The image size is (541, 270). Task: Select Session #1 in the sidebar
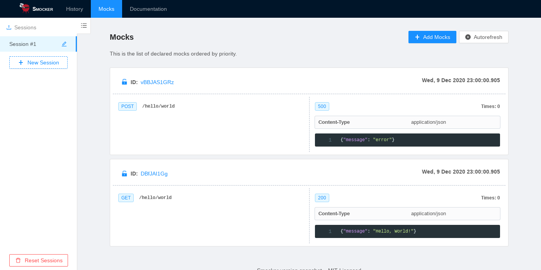[x=23, y=44]
